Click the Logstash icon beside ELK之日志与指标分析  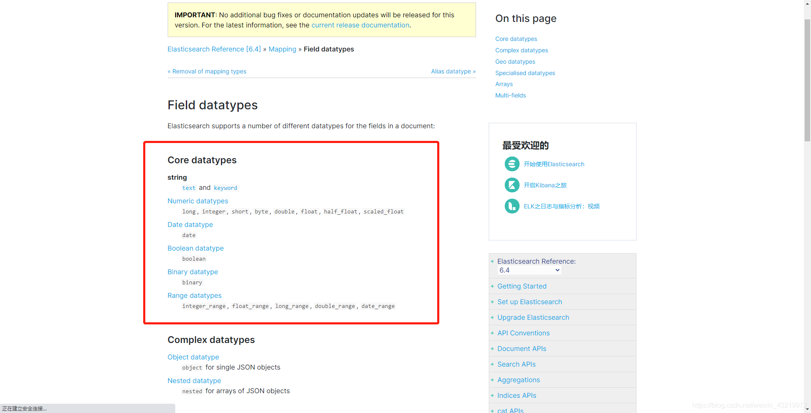click(512, 206)
